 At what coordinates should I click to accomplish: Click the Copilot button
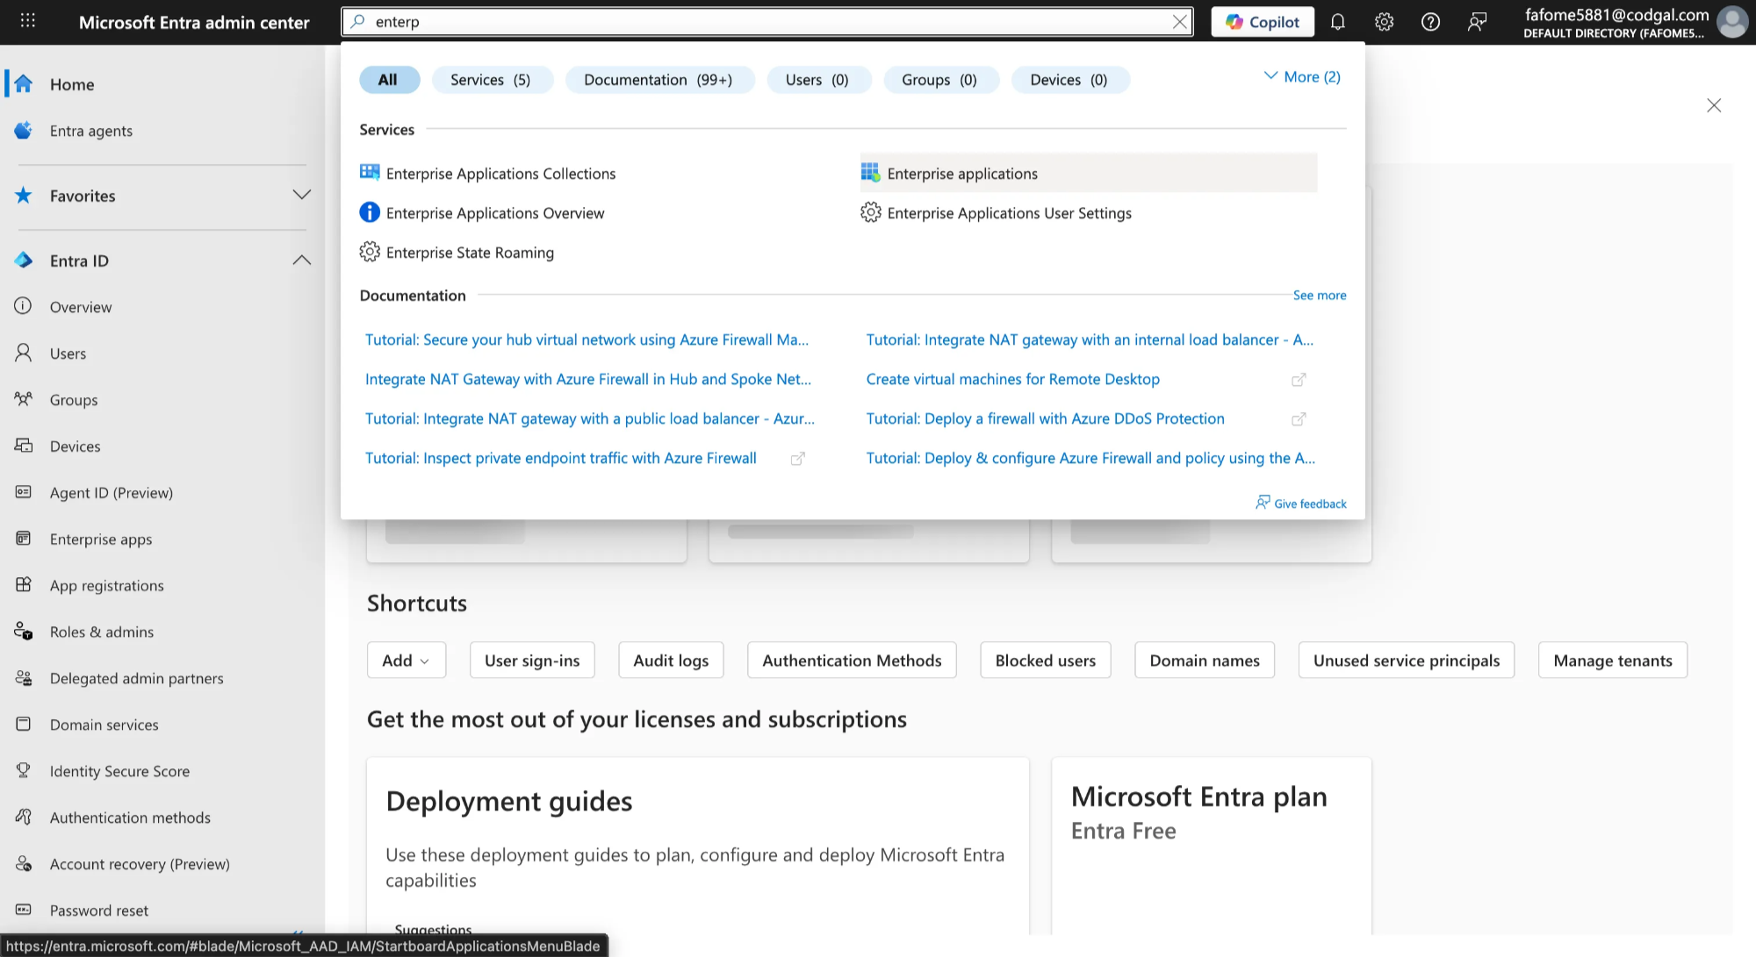(x=1263, y=22)
